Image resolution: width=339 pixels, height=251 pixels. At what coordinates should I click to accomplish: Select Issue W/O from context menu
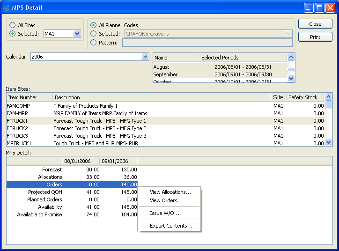164,213
